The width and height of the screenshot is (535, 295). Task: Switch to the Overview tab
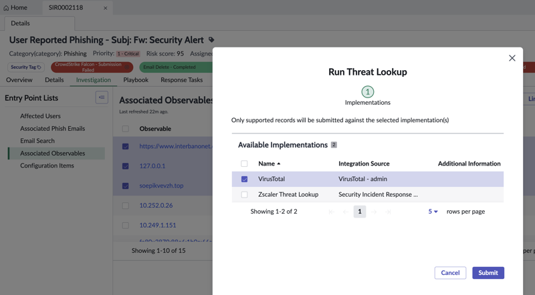click(x=19, y=79)
